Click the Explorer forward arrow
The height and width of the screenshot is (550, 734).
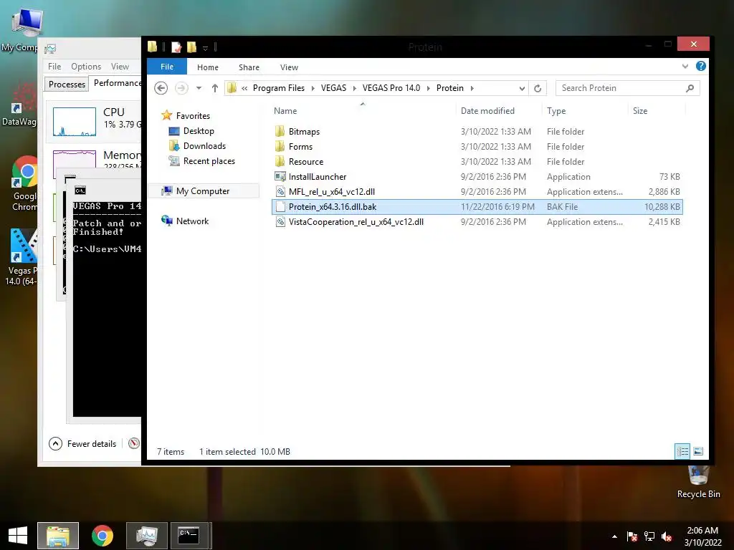[181, 88]
